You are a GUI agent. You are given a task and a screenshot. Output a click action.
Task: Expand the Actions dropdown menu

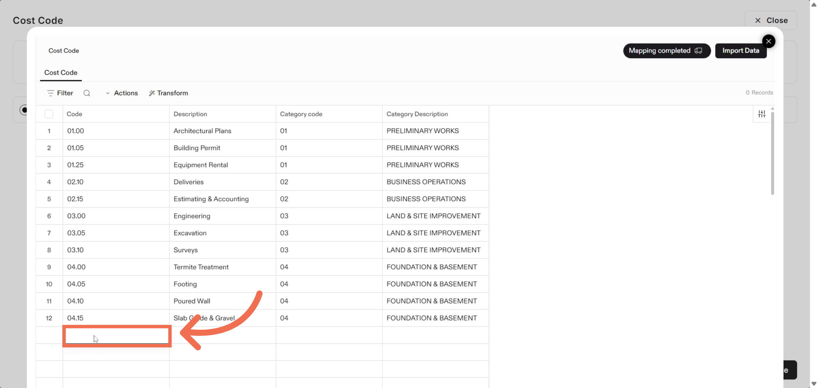122,93
